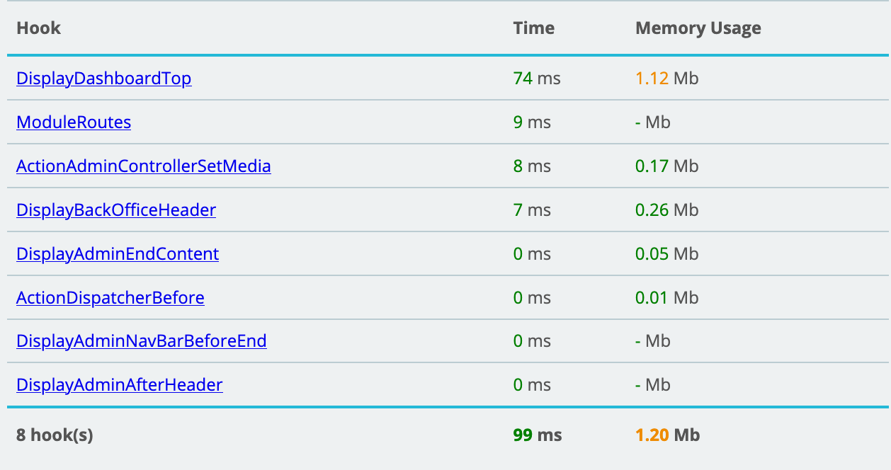891x470 pixels.
Task: Click the ModuleRoutes hook link
Action: (74, 122)
